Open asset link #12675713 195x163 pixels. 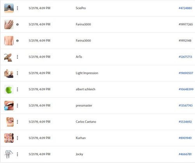click(x=185, y=57)
